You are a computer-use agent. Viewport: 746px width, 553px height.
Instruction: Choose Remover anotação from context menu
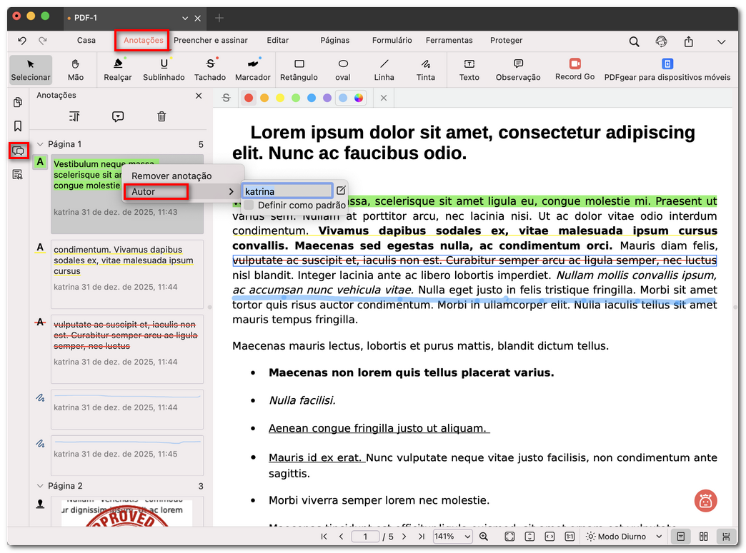point(171,176)
